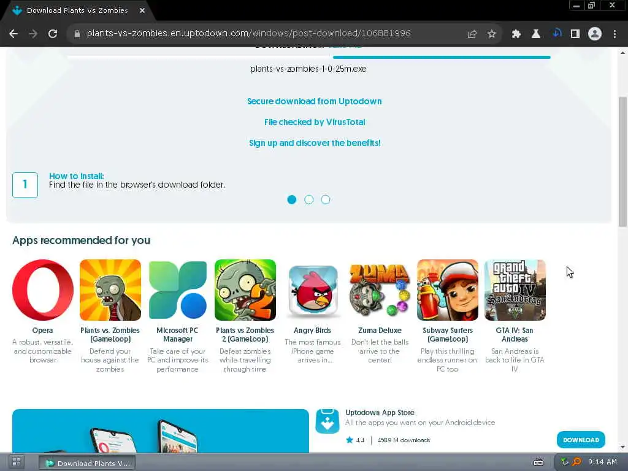
Task: Open the Extensions puzzle icon
Action: (x=516, y=34)
